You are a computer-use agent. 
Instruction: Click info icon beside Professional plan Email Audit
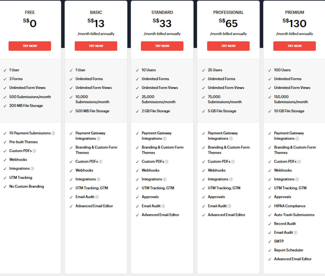point(229,206)
